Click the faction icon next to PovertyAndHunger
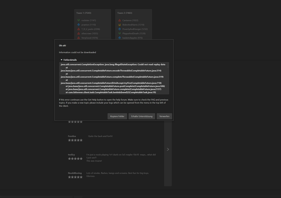Image resolution: width=281 pixels, height=198 pixels. coord(119,29)
